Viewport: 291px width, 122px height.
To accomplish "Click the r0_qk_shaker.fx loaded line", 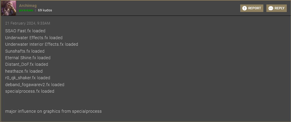I will 28,78.
